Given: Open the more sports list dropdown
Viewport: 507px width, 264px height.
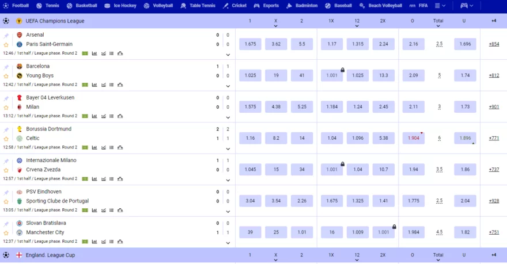Looking at the screenshot, I should point(440,5).
